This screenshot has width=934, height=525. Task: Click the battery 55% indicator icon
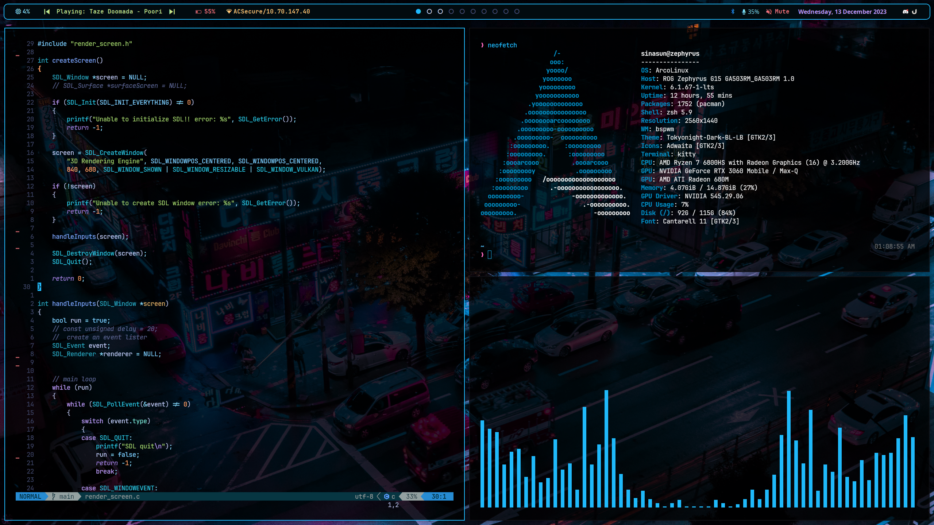pos(198,12)
